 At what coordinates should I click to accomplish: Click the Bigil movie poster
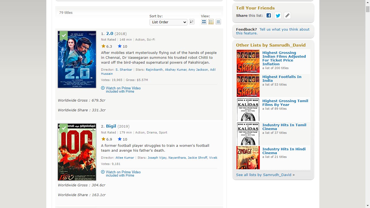coord(77,152)
